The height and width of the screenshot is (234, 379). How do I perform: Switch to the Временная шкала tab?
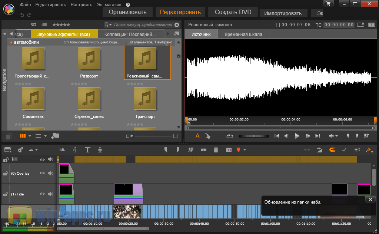[243, 34]
